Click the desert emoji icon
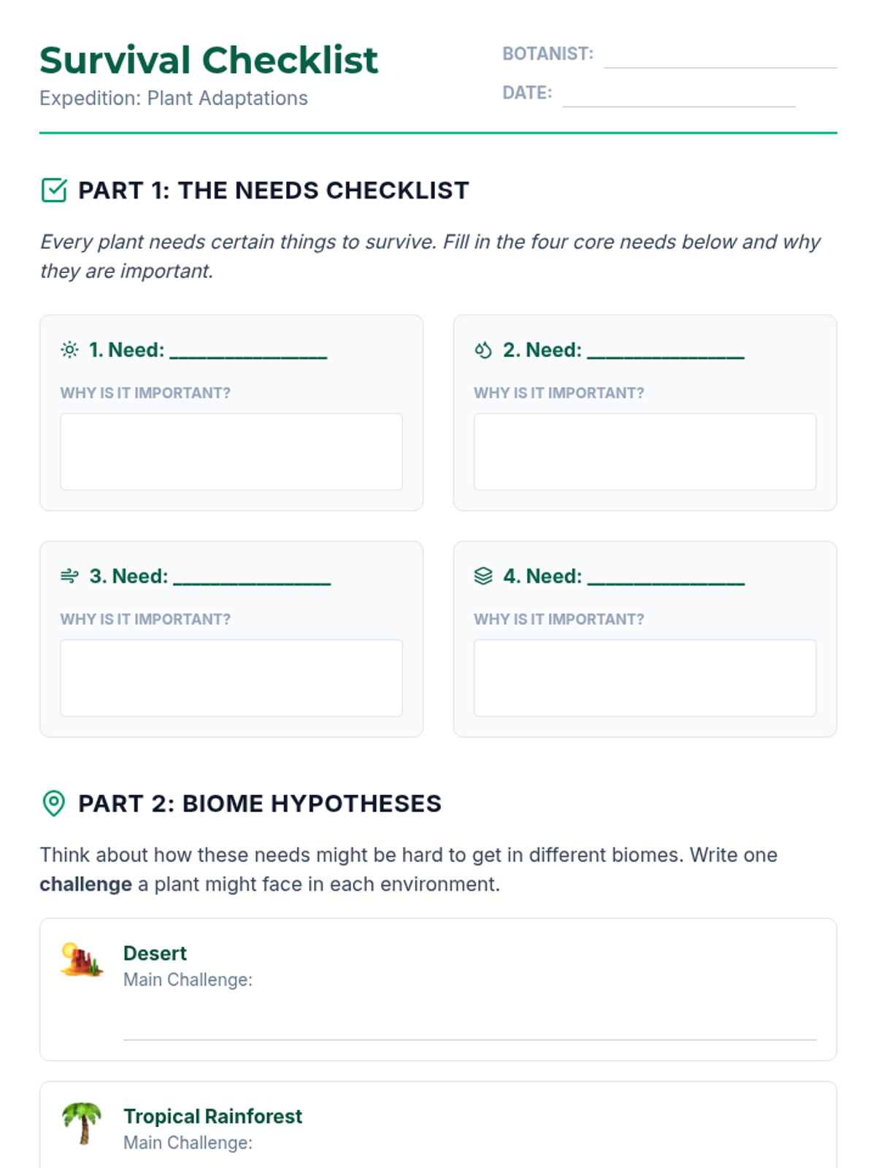876x1168 pixels. tap(82, 960)
